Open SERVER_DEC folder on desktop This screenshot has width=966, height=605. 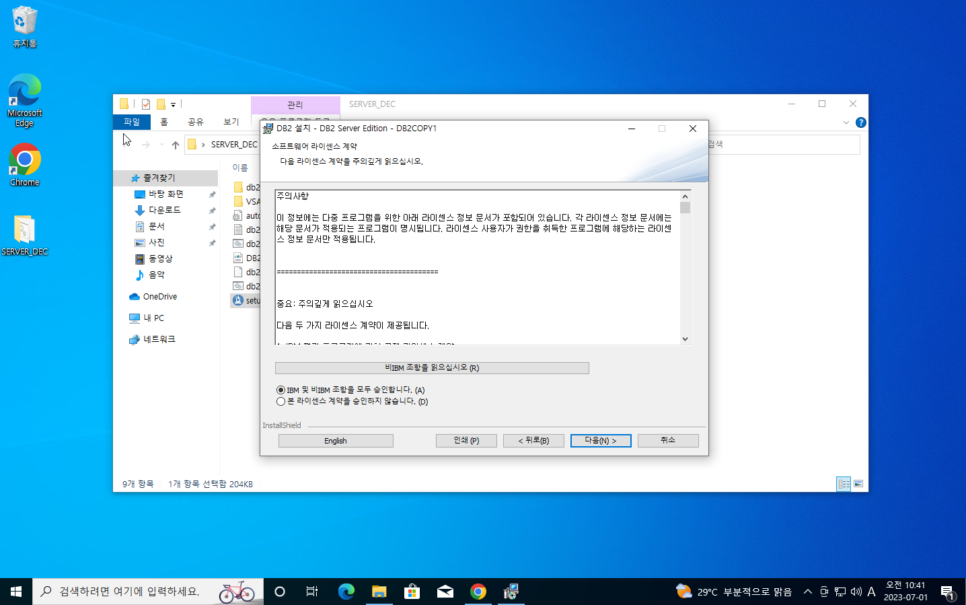click(25, 236)
